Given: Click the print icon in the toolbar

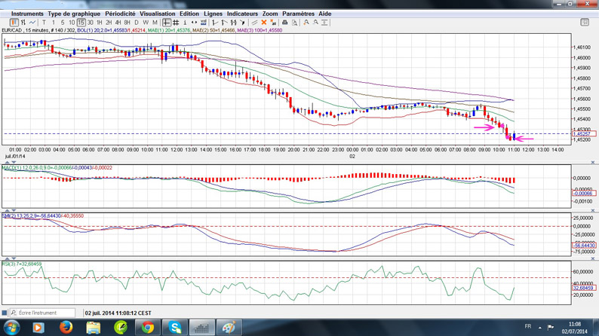Looking at the screenshot, I should (284, 23).
